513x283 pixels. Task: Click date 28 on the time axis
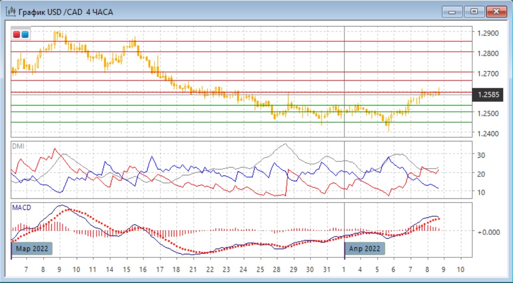click(276, 269)
